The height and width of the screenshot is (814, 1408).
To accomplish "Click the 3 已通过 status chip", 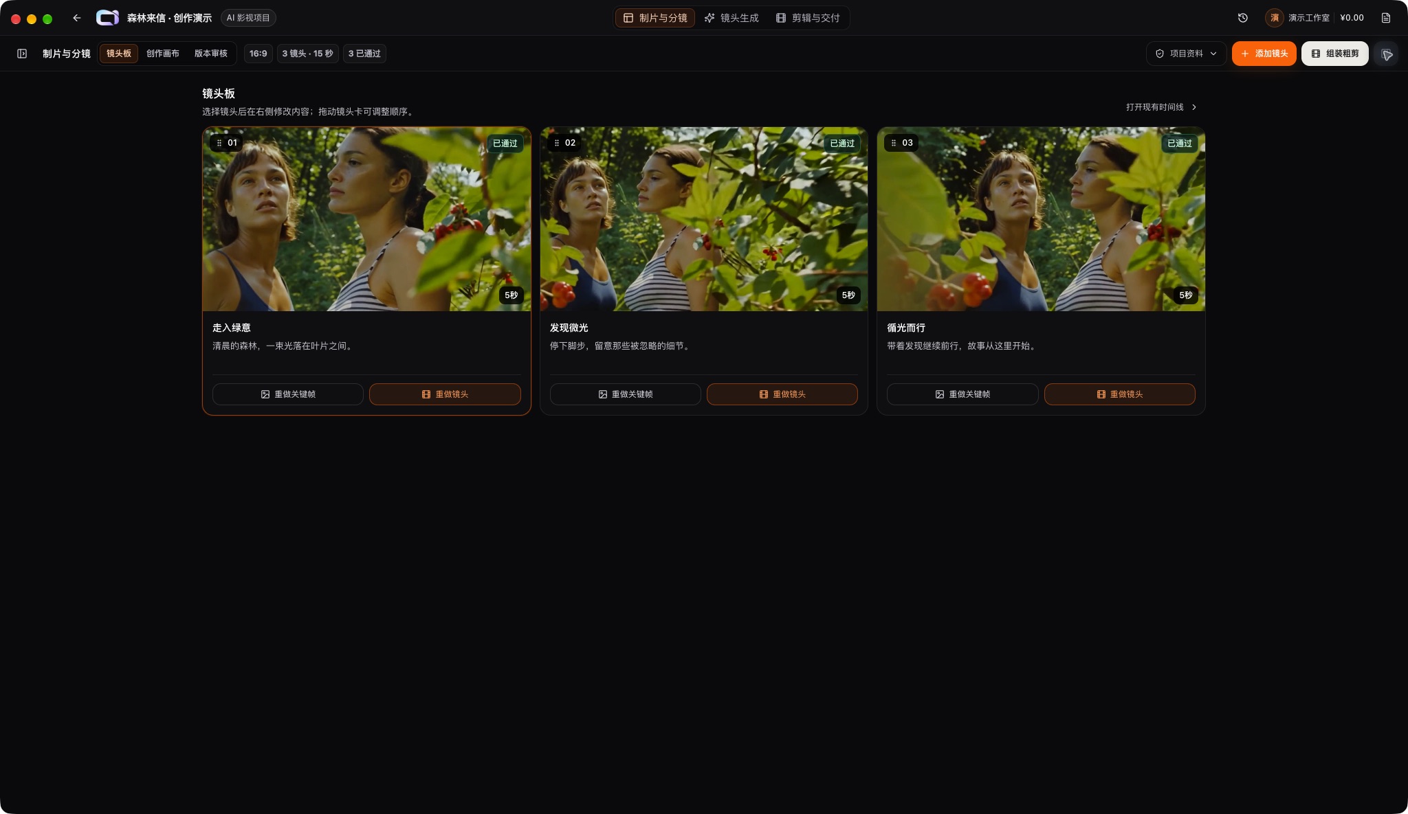I will 364,54.
